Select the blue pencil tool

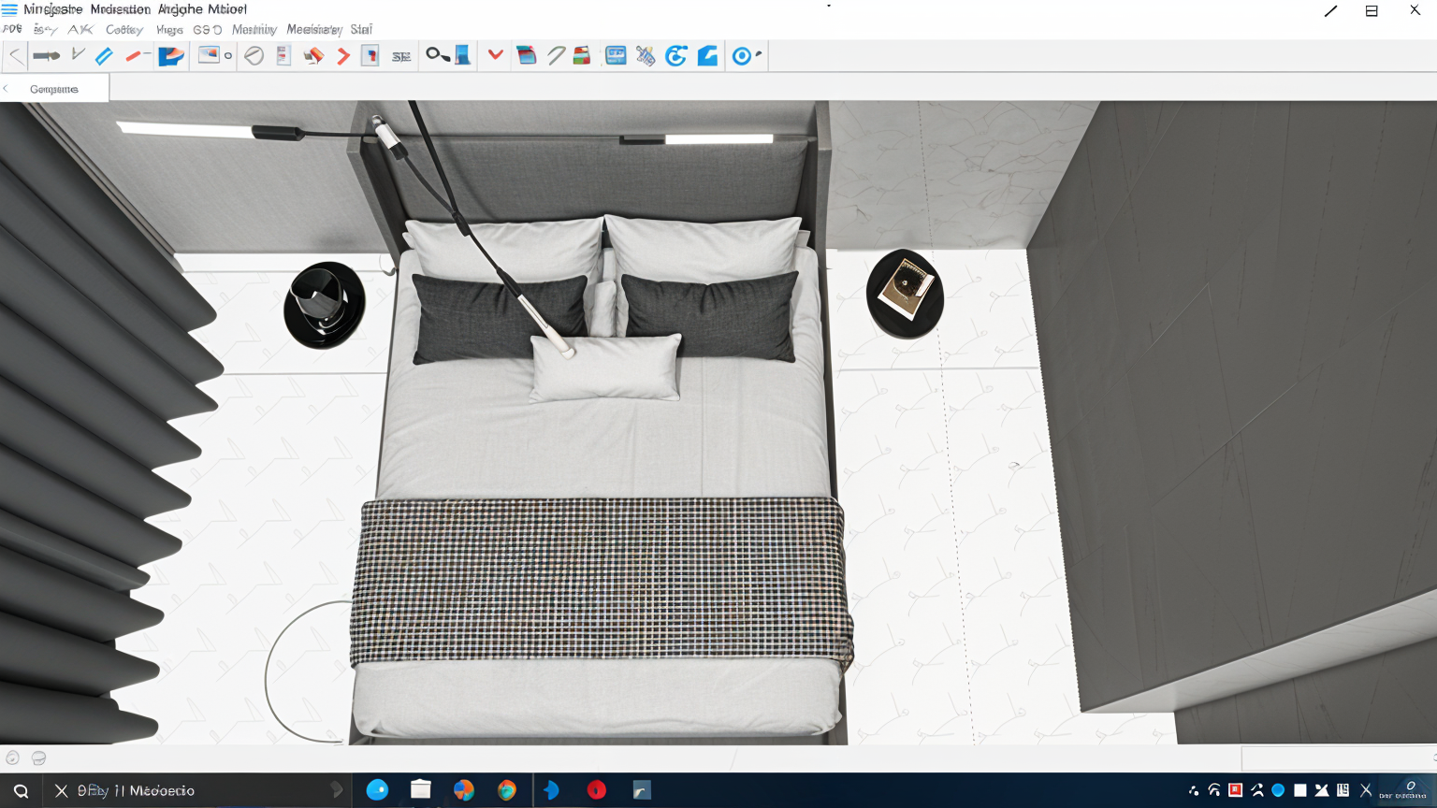[x=104, y=56]
